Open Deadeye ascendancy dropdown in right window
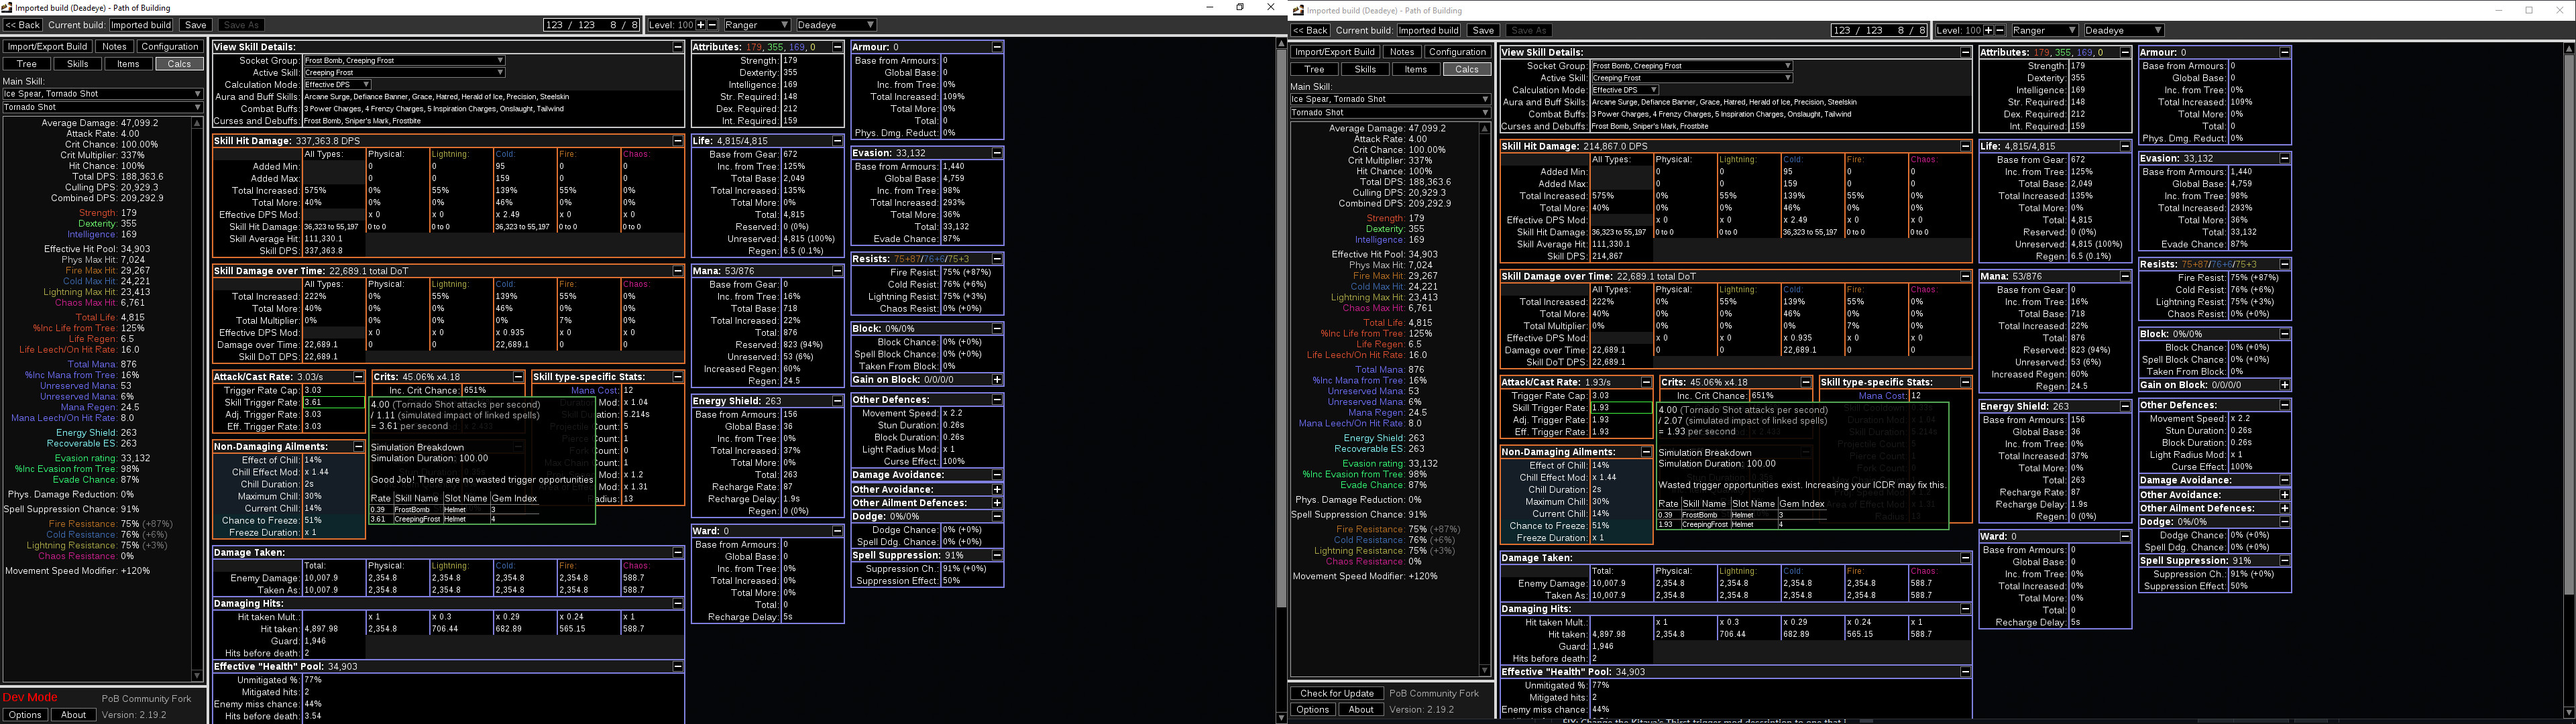2576x724 pixels. (x=2124, y=31)
